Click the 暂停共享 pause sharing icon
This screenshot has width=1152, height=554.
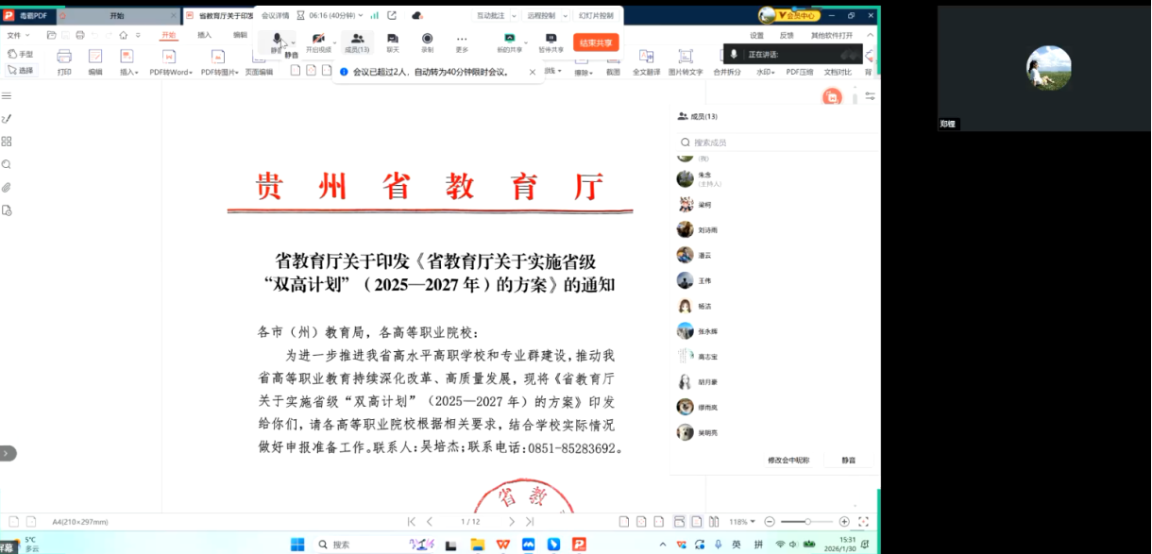pyautogui.click(x=551, y=41)
